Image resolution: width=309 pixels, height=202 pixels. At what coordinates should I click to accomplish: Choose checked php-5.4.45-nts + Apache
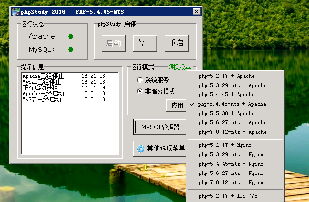236,104
